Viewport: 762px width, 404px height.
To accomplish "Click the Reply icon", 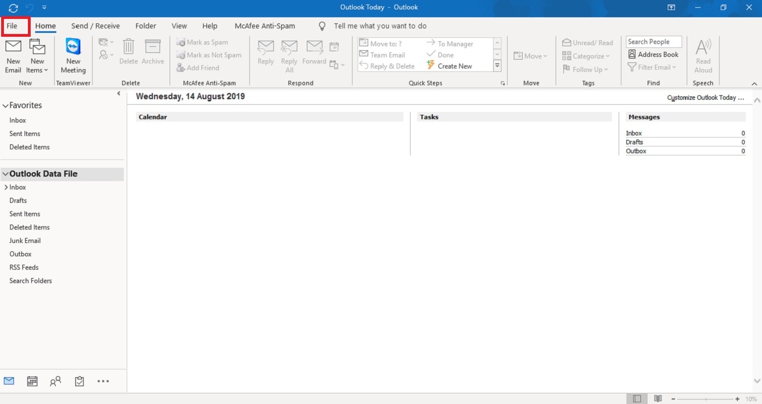I will (x=266, y=47).
